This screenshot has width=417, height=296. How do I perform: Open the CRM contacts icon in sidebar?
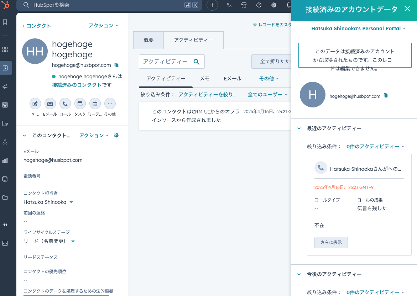[5, 68]
